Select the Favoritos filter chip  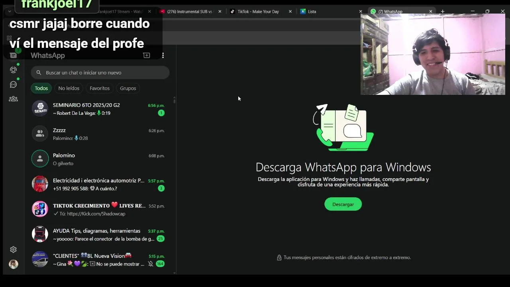click(100, 88)
